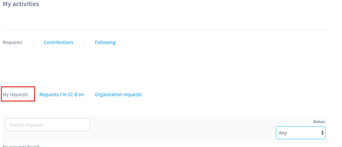Expand the Status dropdown showing Any

click(301, 133)
